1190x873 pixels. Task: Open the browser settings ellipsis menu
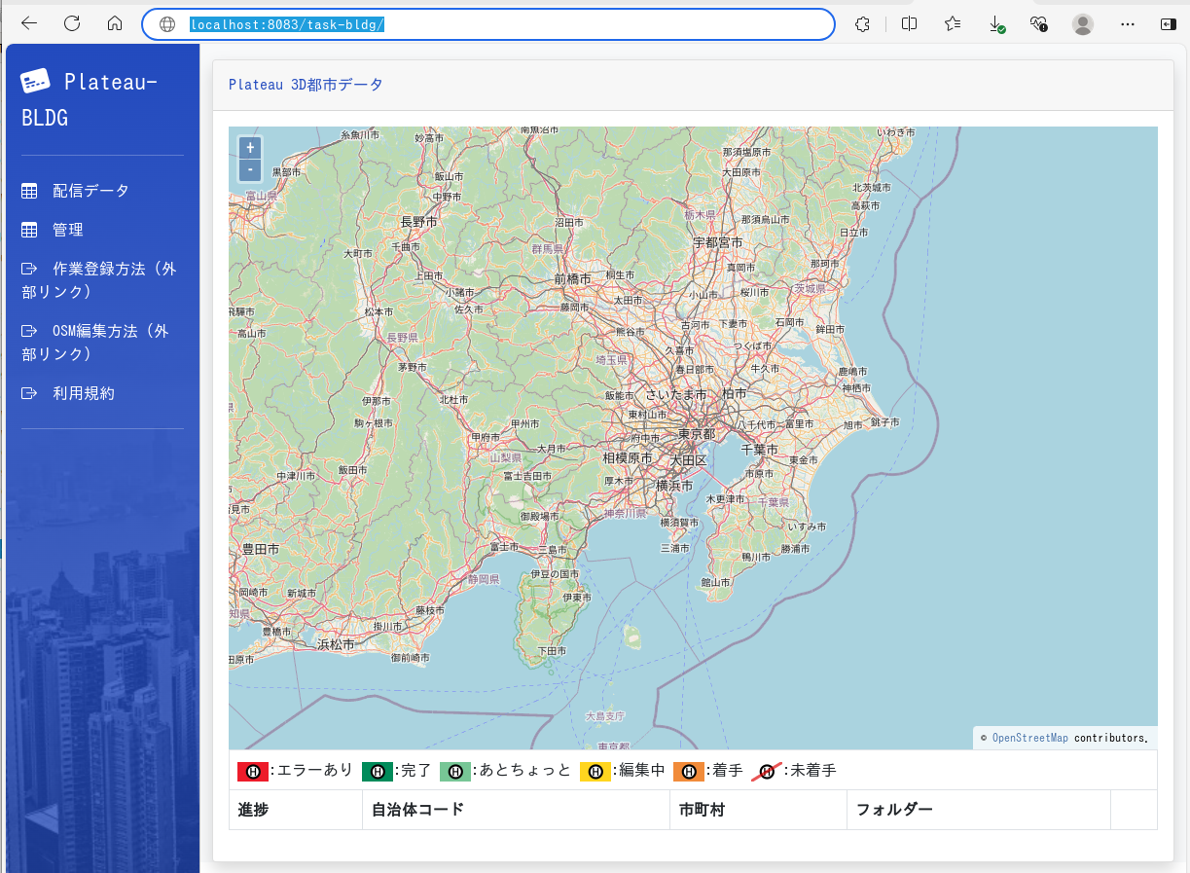tap(1128, 24)
